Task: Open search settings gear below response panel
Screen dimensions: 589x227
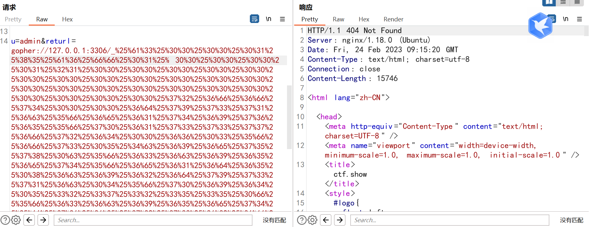Action: (313, 220)
